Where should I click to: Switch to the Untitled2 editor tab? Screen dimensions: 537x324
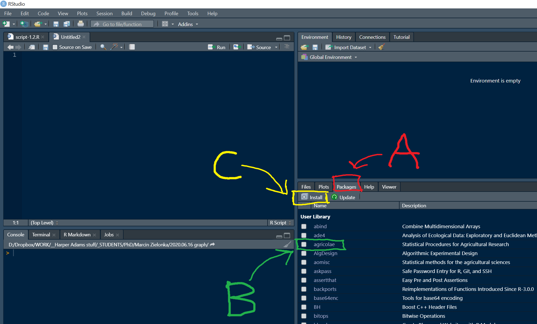pos(70,37)
